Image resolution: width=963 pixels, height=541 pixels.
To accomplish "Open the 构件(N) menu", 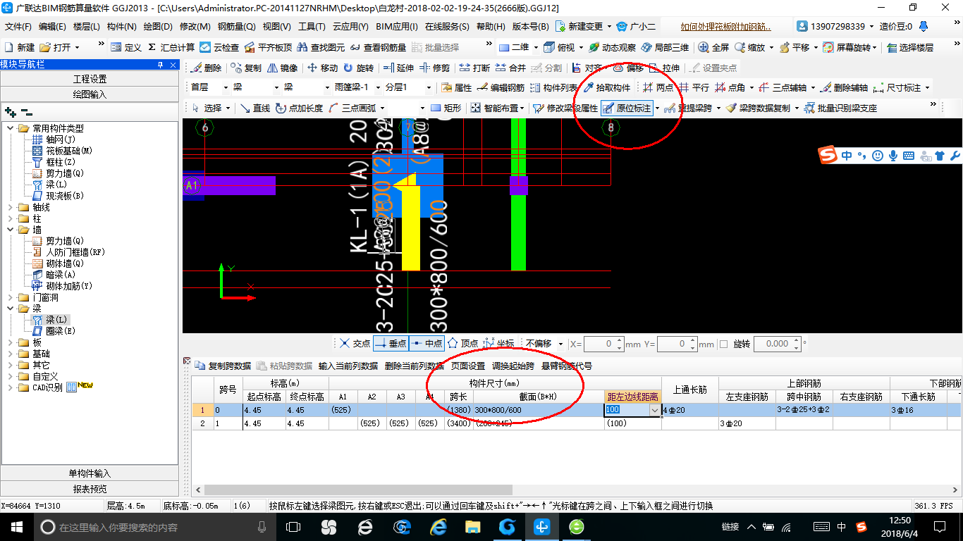I will coord(122,26).
